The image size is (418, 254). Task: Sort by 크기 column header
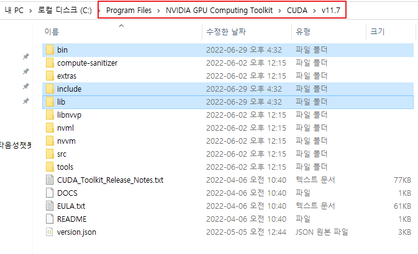click(377, 32)
